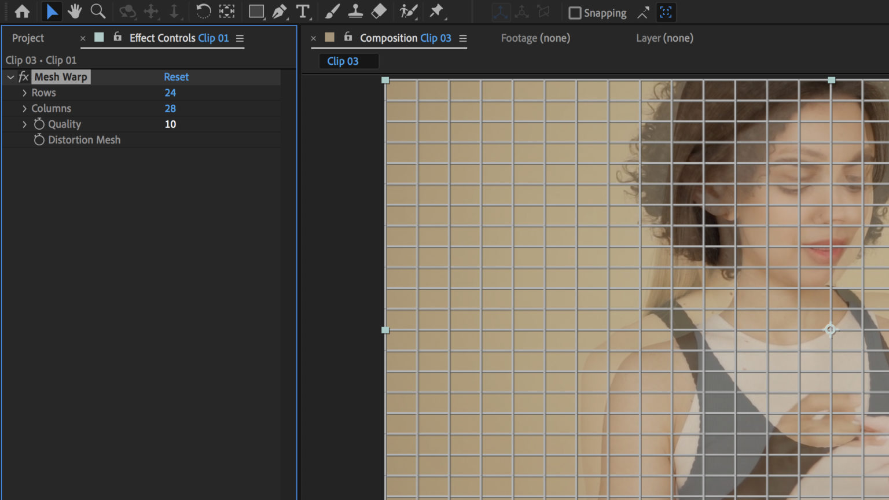The height and width of the screenshot is (500, 889).
Task: Select the Clip 03 viewer tab
Action: pos(348,61)
